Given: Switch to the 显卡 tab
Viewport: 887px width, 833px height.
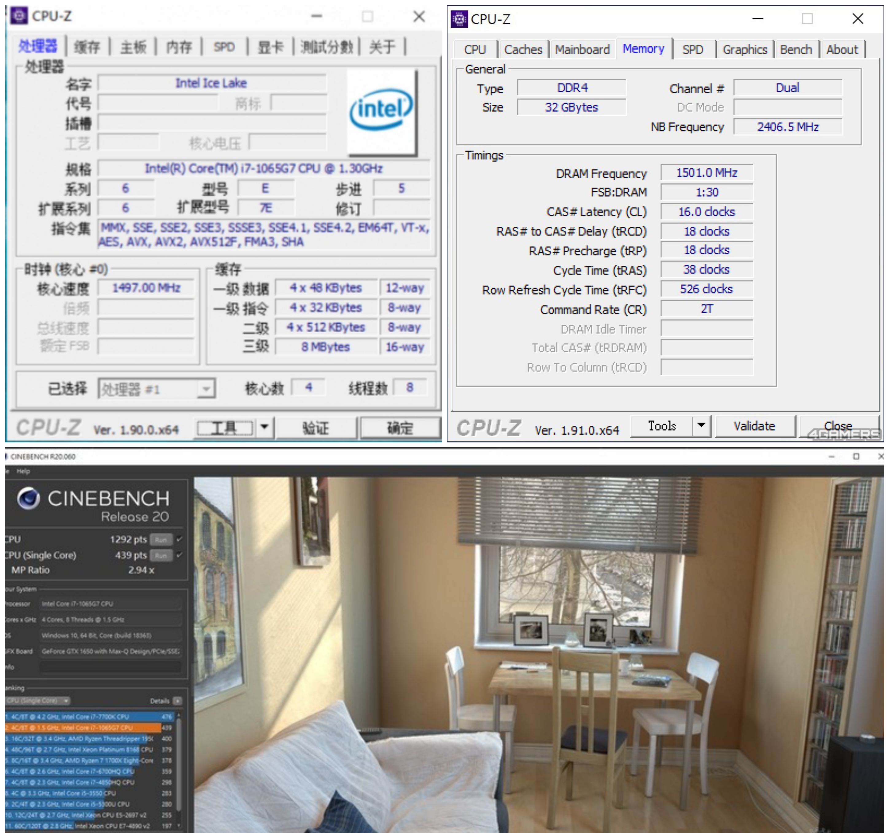Looking at the screenshot, I should point(270,46).
